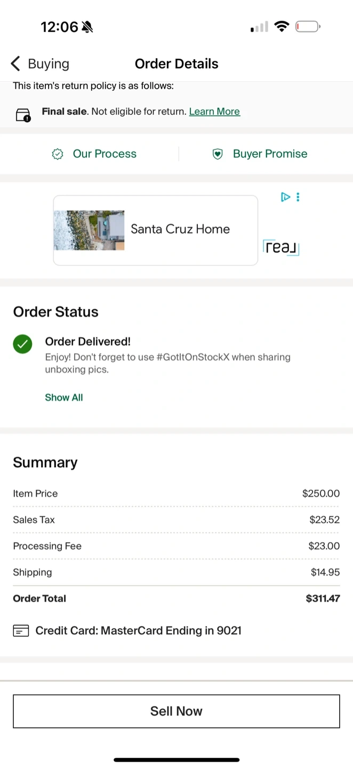This screenshot has height=769, width=353.
Task: Tap the credit card icon
Action: 21,631
